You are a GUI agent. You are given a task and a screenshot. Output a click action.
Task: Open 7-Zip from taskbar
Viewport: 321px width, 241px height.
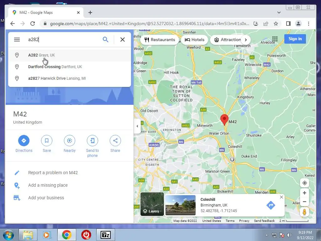(x=106, y=235)
